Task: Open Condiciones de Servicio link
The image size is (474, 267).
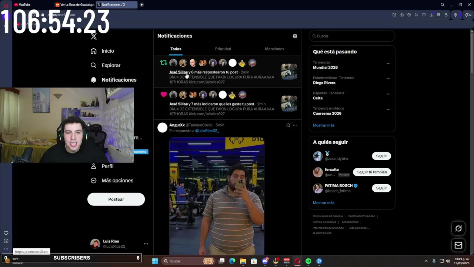Action: point(328,216)
